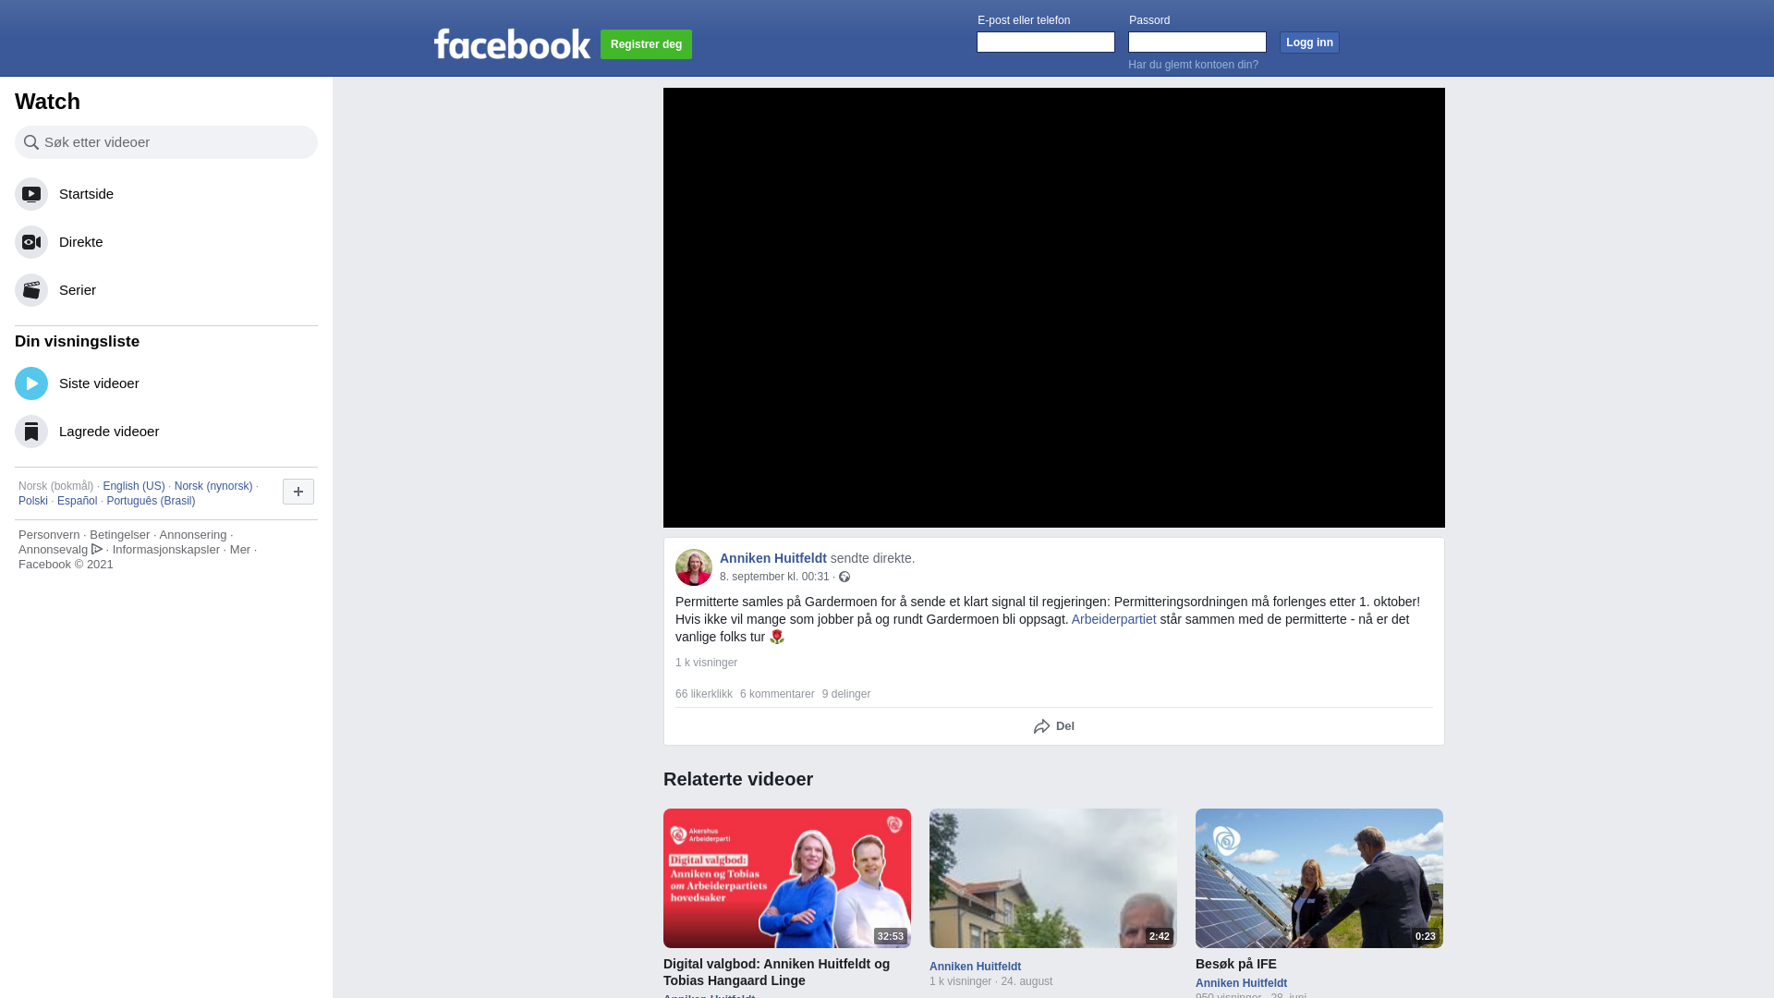Select the Serier clapperboard icon
The width and height of the screenshot is (1774, 998).
(31, 290)
